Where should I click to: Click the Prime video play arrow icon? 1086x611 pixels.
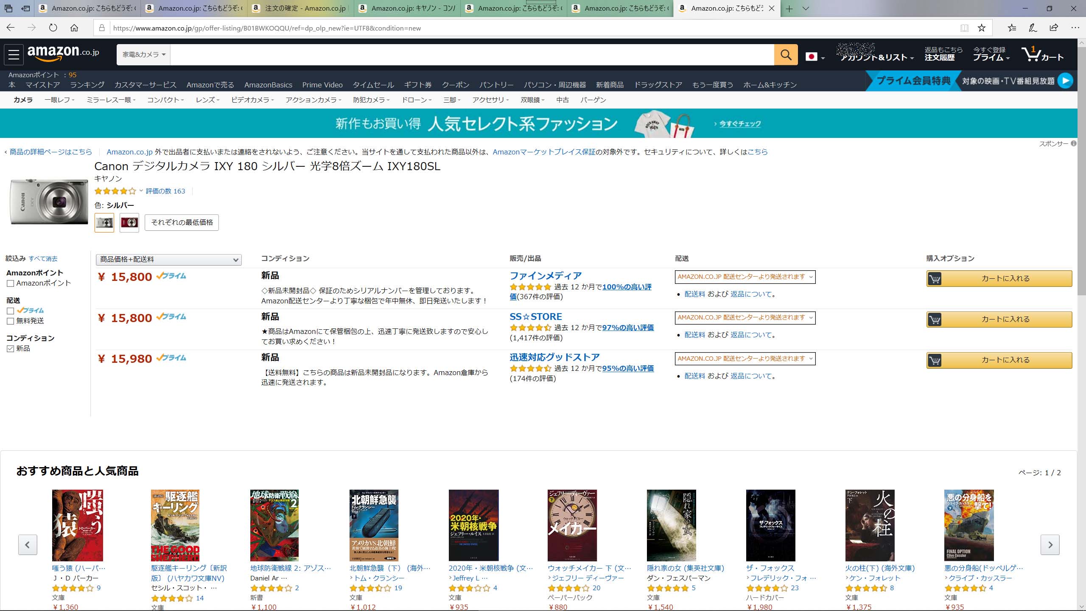1065,81
